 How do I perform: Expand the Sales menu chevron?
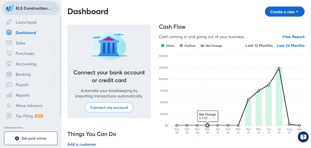tap(54, 43)
